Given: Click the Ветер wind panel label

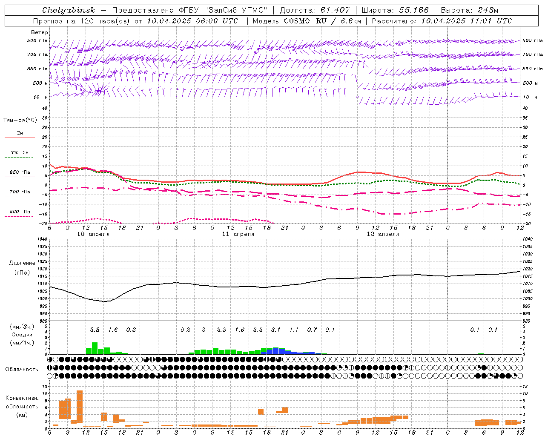Looking at the screenshot, I should click(x=40, y=32).
